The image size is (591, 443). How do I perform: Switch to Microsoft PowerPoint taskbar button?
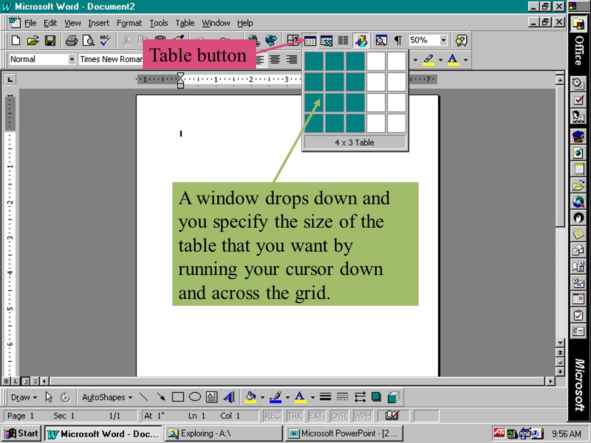point(344,434)
